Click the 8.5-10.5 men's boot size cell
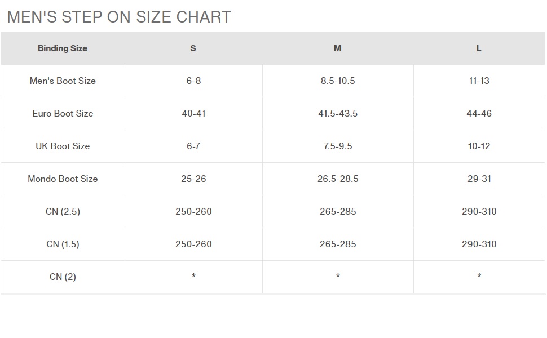Image resolution: width=547 pixels, height=338 pixels. click(338, 81)
